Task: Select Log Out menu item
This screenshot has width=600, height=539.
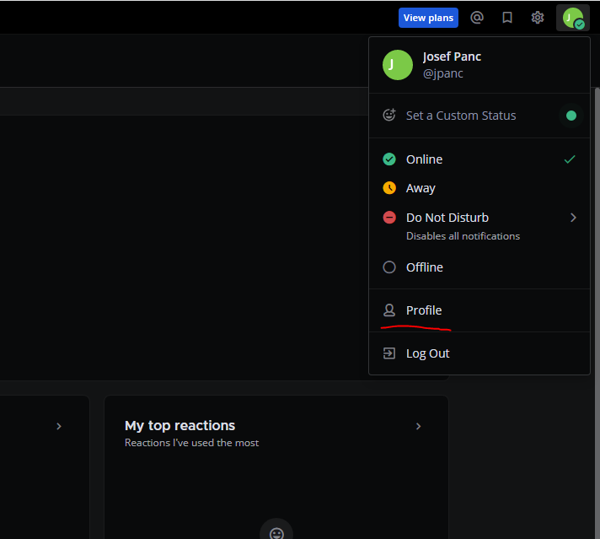Action: tap(427, 353)
